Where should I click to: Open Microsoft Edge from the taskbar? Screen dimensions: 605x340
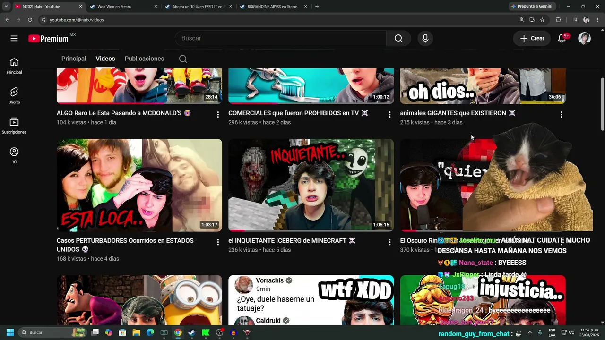click(x=150, y=332)
